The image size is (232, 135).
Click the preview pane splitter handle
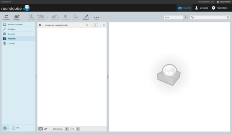pyautogui.click(x=108, y=77)
